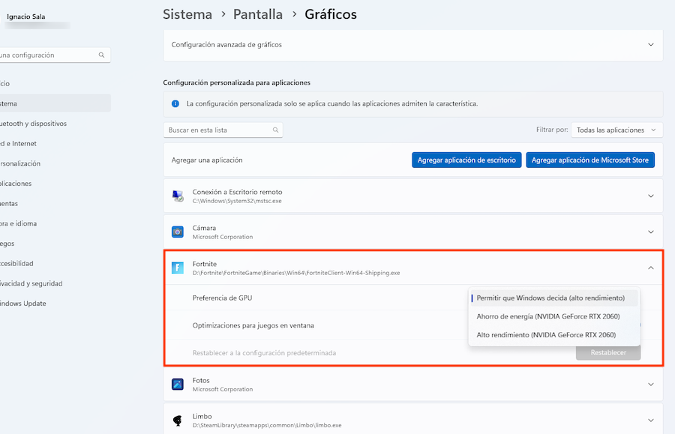
Task: Click the Conexión a Escritorio remoto icon
Action: (178, 196)
